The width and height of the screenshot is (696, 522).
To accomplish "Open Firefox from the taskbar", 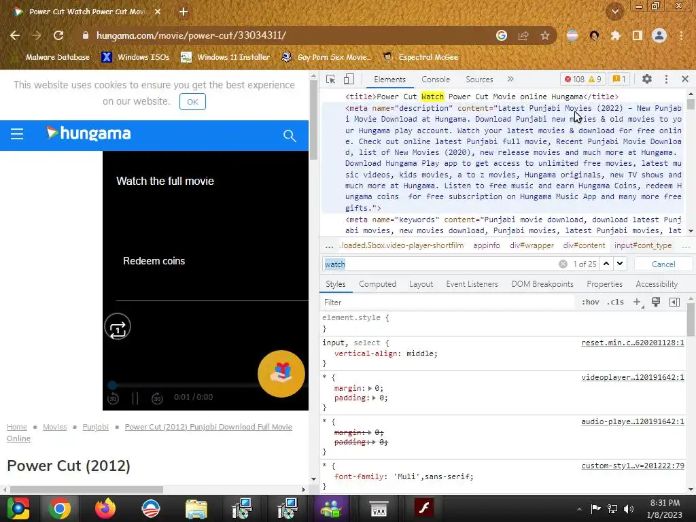I will point(105,508).
